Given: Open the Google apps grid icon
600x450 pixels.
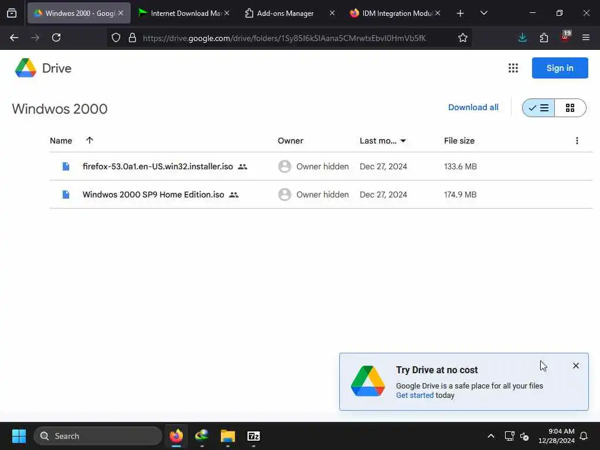Looking at the screenshot, I should 513,68.
